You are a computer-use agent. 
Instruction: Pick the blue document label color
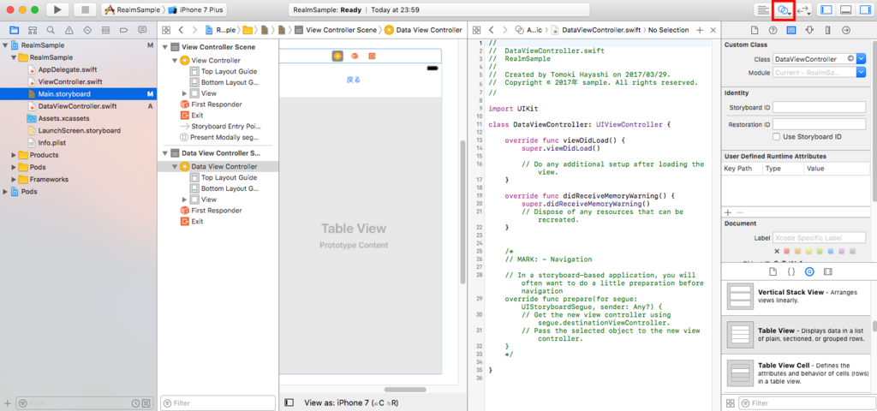pos(831,252)
